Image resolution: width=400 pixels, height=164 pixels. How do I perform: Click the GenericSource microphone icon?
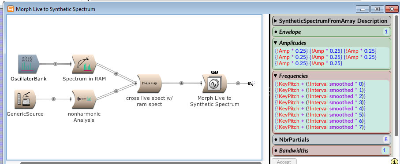tap(25, 99)
